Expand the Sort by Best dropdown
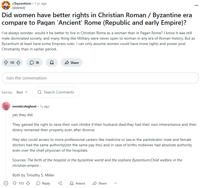Screen dimensions: 201x188 click(x=22, y=92)
